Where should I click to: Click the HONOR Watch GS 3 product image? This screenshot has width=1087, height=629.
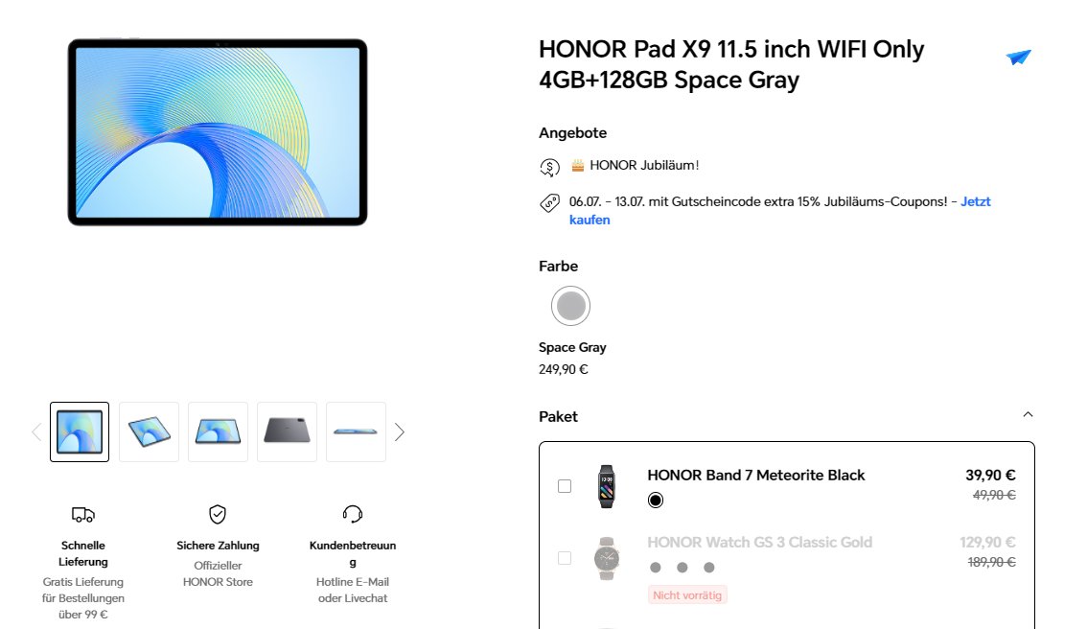[x=607, y=558]
